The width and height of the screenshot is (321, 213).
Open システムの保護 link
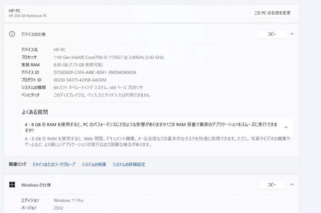click(94, 164)
